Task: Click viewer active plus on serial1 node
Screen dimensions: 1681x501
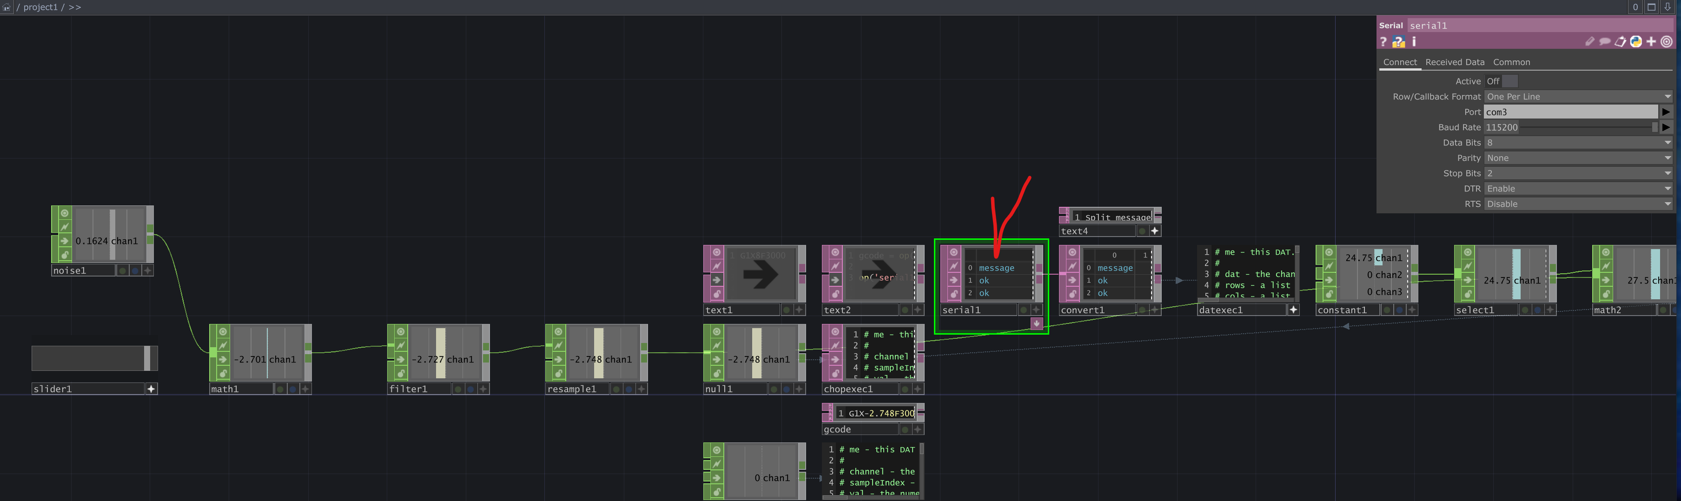Action: [x=1036, y=310]
